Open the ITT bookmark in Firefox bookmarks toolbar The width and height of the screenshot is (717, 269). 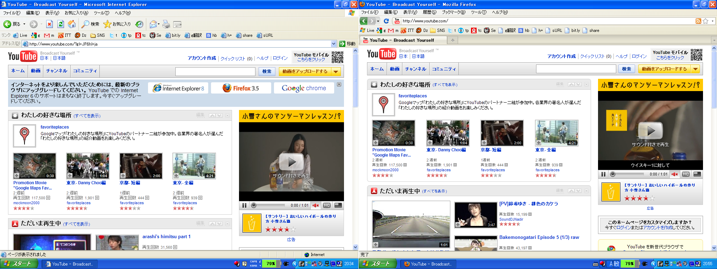pos(407,30)
